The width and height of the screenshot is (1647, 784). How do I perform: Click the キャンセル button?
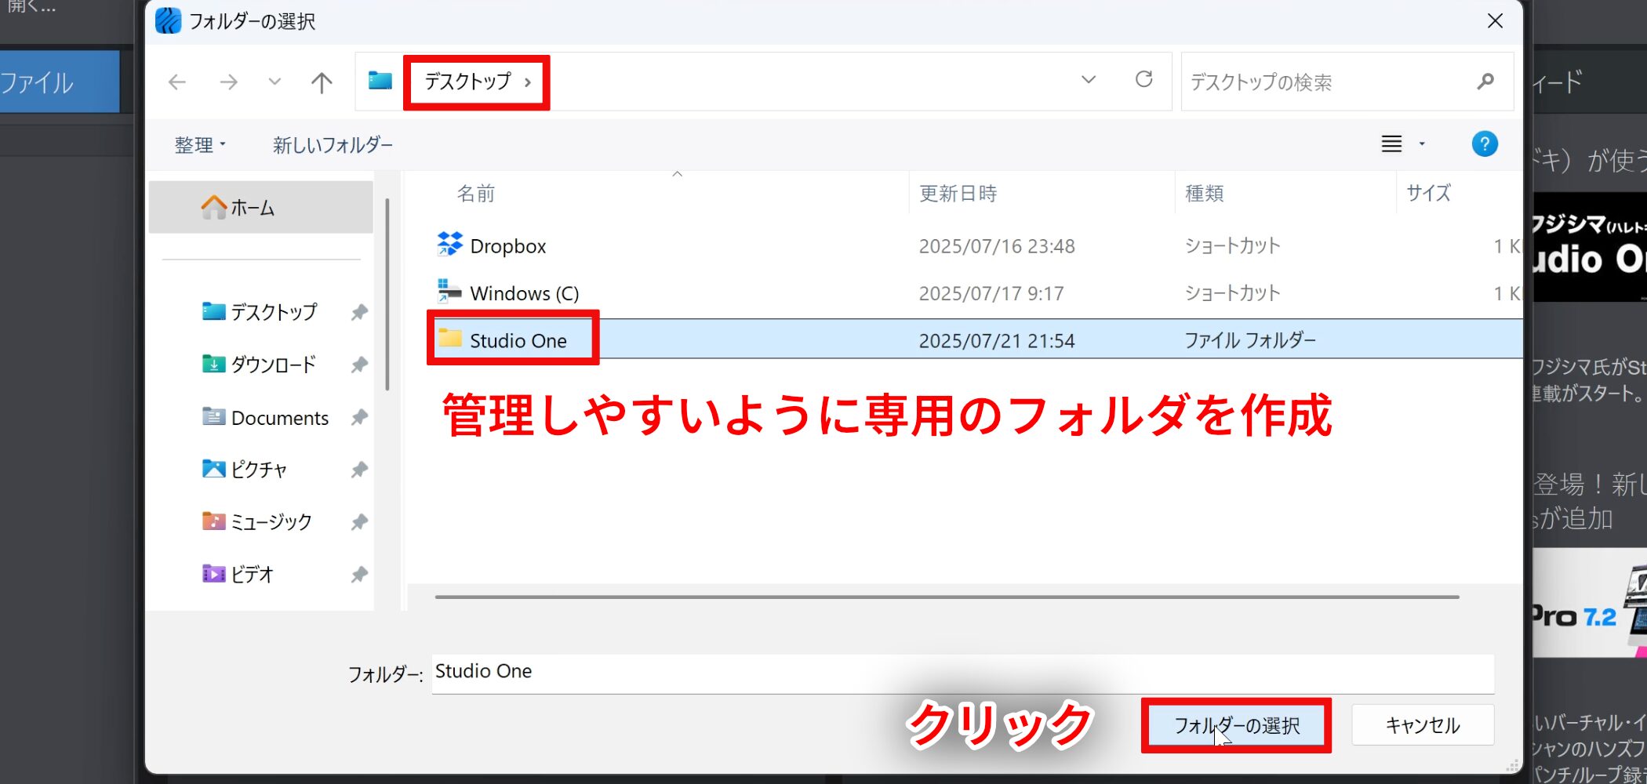tap(1422, 725)
